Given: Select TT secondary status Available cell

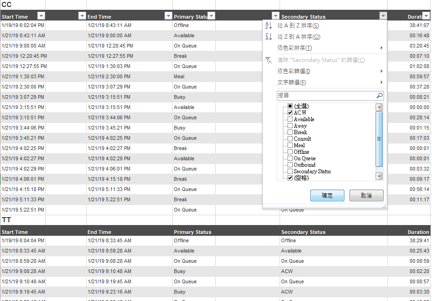Looking at the screenshot, I should (x=333, y=251).
